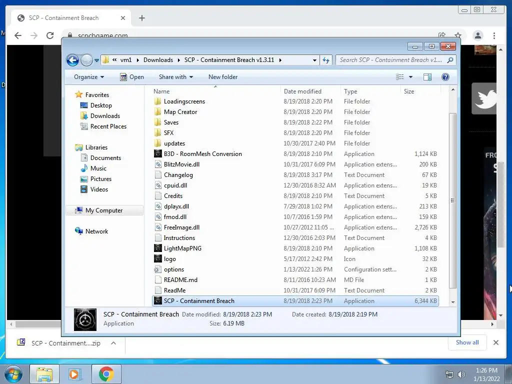This screenshot has height=384, width=512.
Task: Select the Credits text document name
Action: [173, 196]
